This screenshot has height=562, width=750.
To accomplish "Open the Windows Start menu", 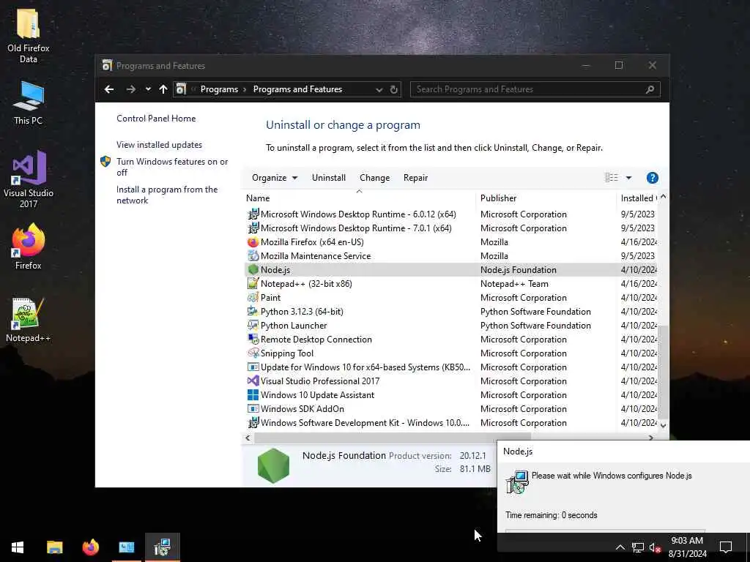I will (x=18, y=547).
